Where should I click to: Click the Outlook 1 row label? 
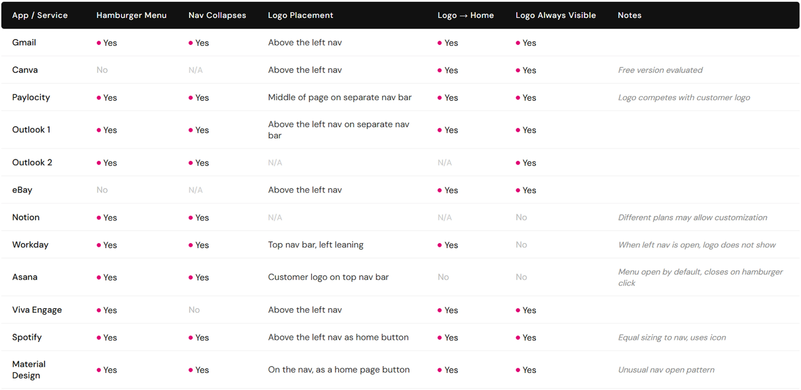31,129
